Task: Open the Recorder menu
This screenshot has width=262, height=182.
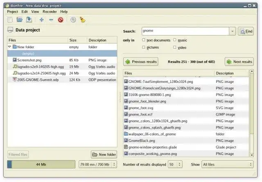Action: click(50, 12)
